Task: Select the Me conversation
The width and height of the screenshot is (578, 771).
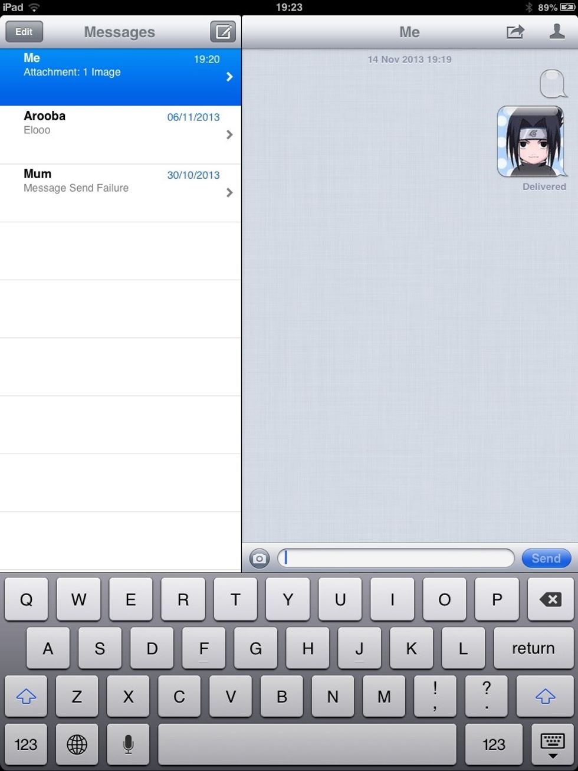Action: coord(120,77)
